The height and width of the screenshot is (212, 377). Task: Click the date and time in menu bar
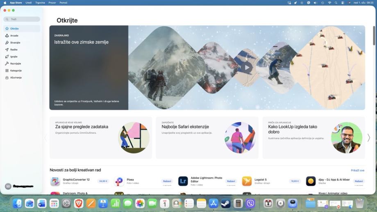click(363, 2)
